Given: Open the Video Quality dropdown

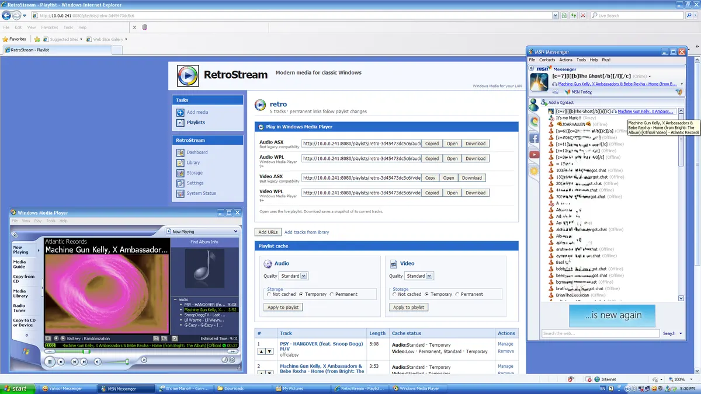Looking at the screenshot, I should coord(419,276).
